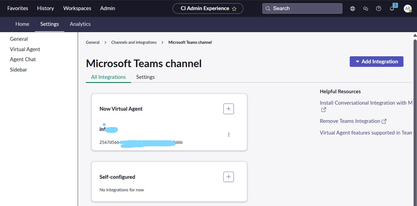
Task: Click Microsoft Teams channel in breadcrumb
Action: (190, 43)
